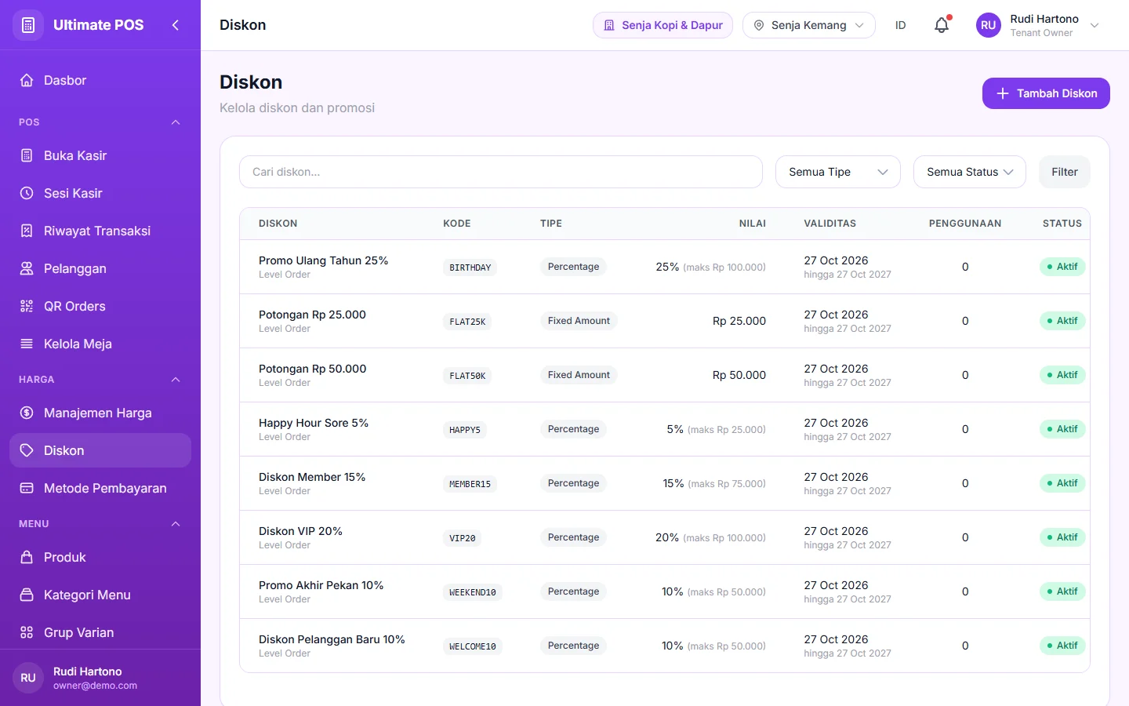Click the Buka Kasir calculator icon
Viewport: 1129px width, 706px height.
[27, 155]
